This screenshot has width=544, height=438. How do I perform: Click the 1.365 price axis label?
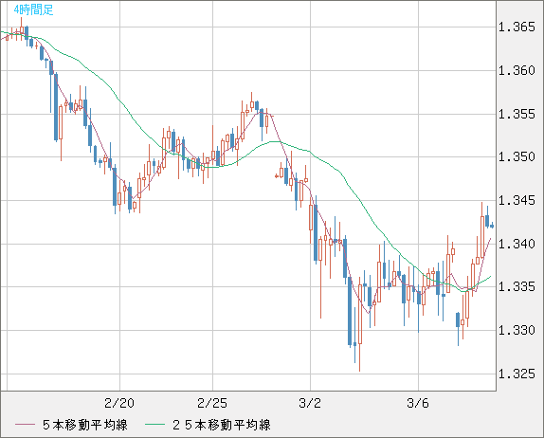click(x=517, y=27)
